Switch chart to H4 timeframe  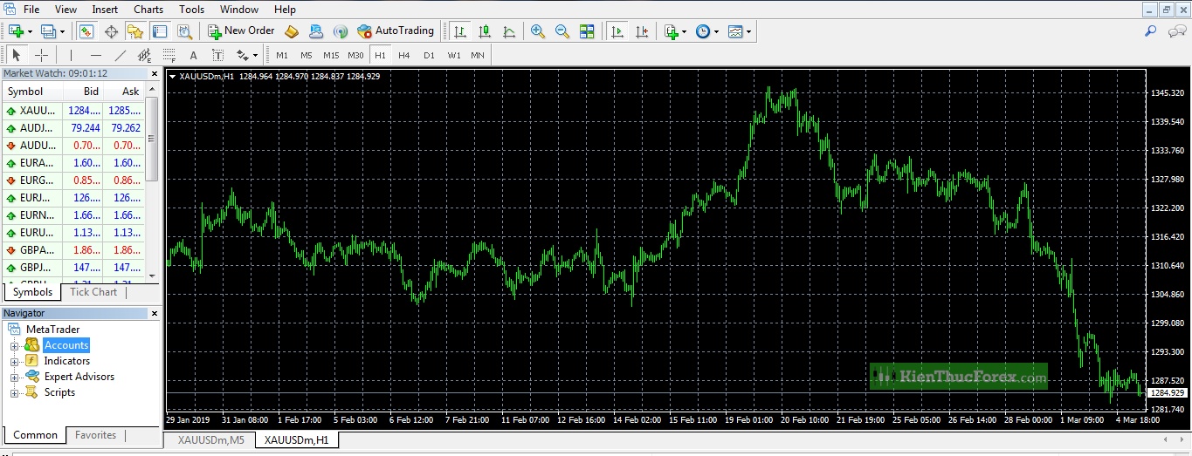pos(404,55)
